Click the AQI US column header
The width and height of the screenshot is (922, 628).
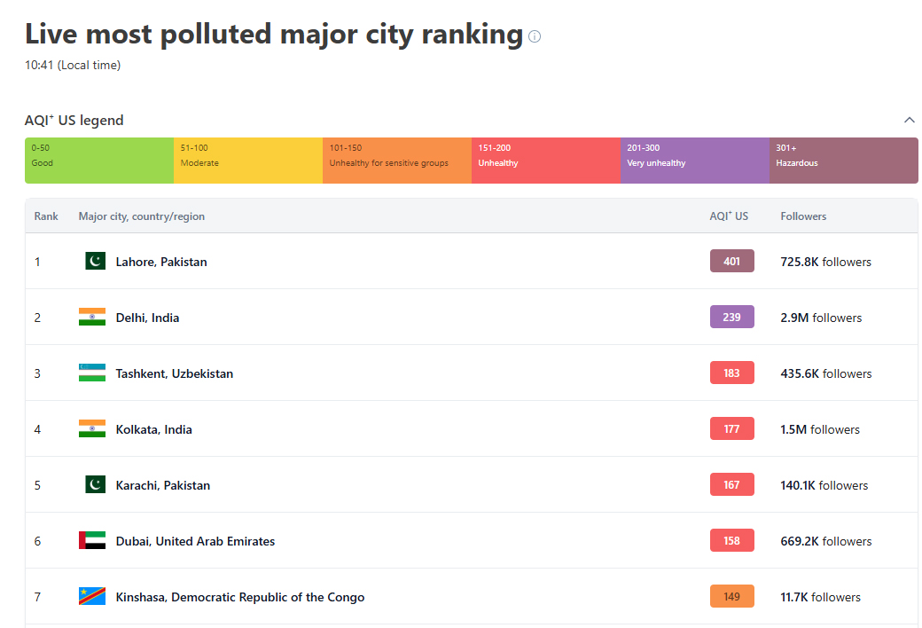(729, 216)
